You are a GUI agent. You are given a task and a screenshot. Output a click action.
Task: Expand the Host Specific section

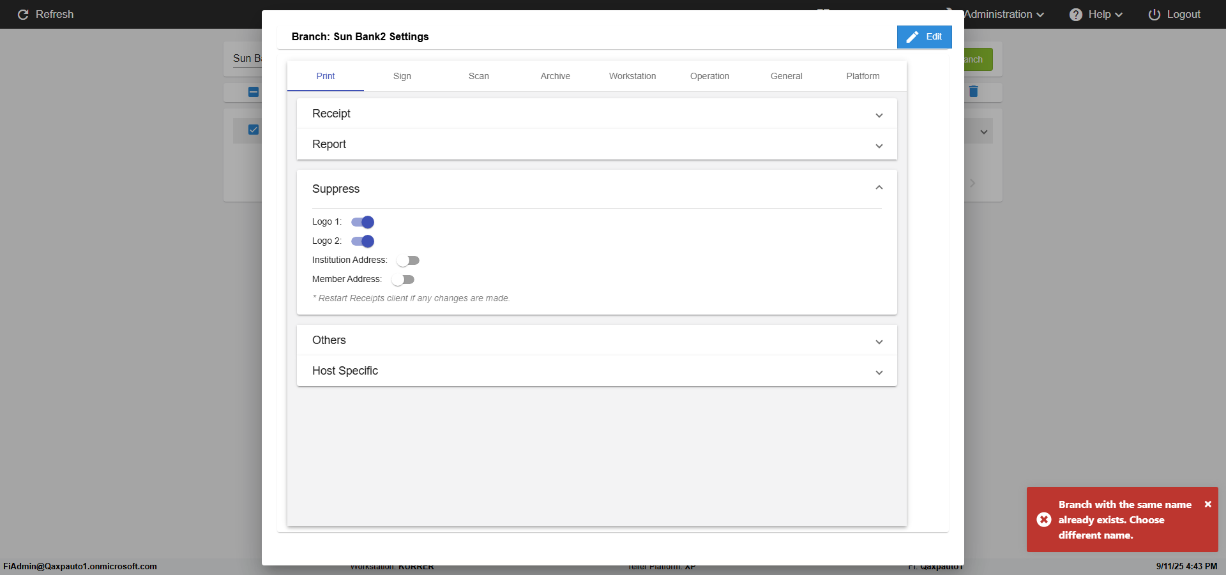(x=879, y=373)
